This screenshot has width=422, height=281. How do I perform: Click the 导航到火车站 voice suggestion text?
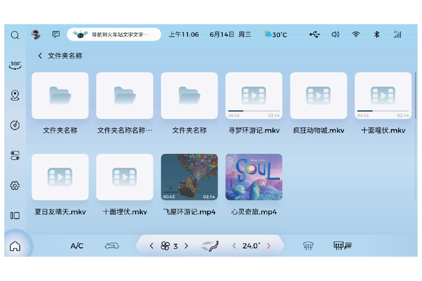(120, 35)
